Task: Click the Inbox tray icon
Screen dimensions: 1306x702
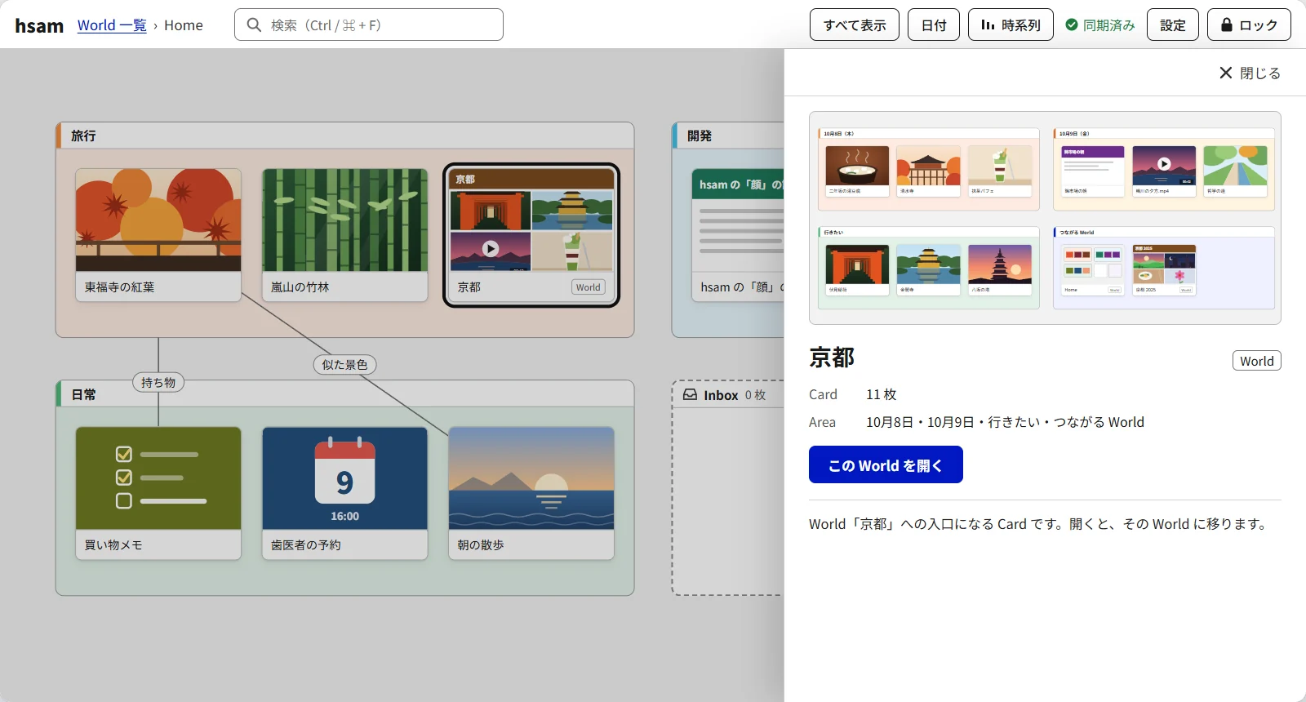Action: [691, 395]
